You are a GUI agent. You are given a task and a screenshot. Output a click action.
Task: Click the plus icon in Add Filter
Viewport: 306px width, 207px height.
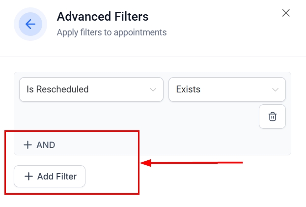(x=28, y=177)
